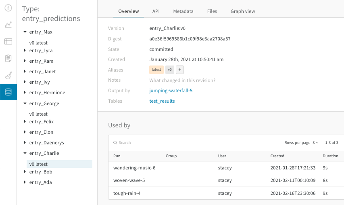Open the wandering-music-6 run row
The image size is (344, 205).
coord(226,168)
